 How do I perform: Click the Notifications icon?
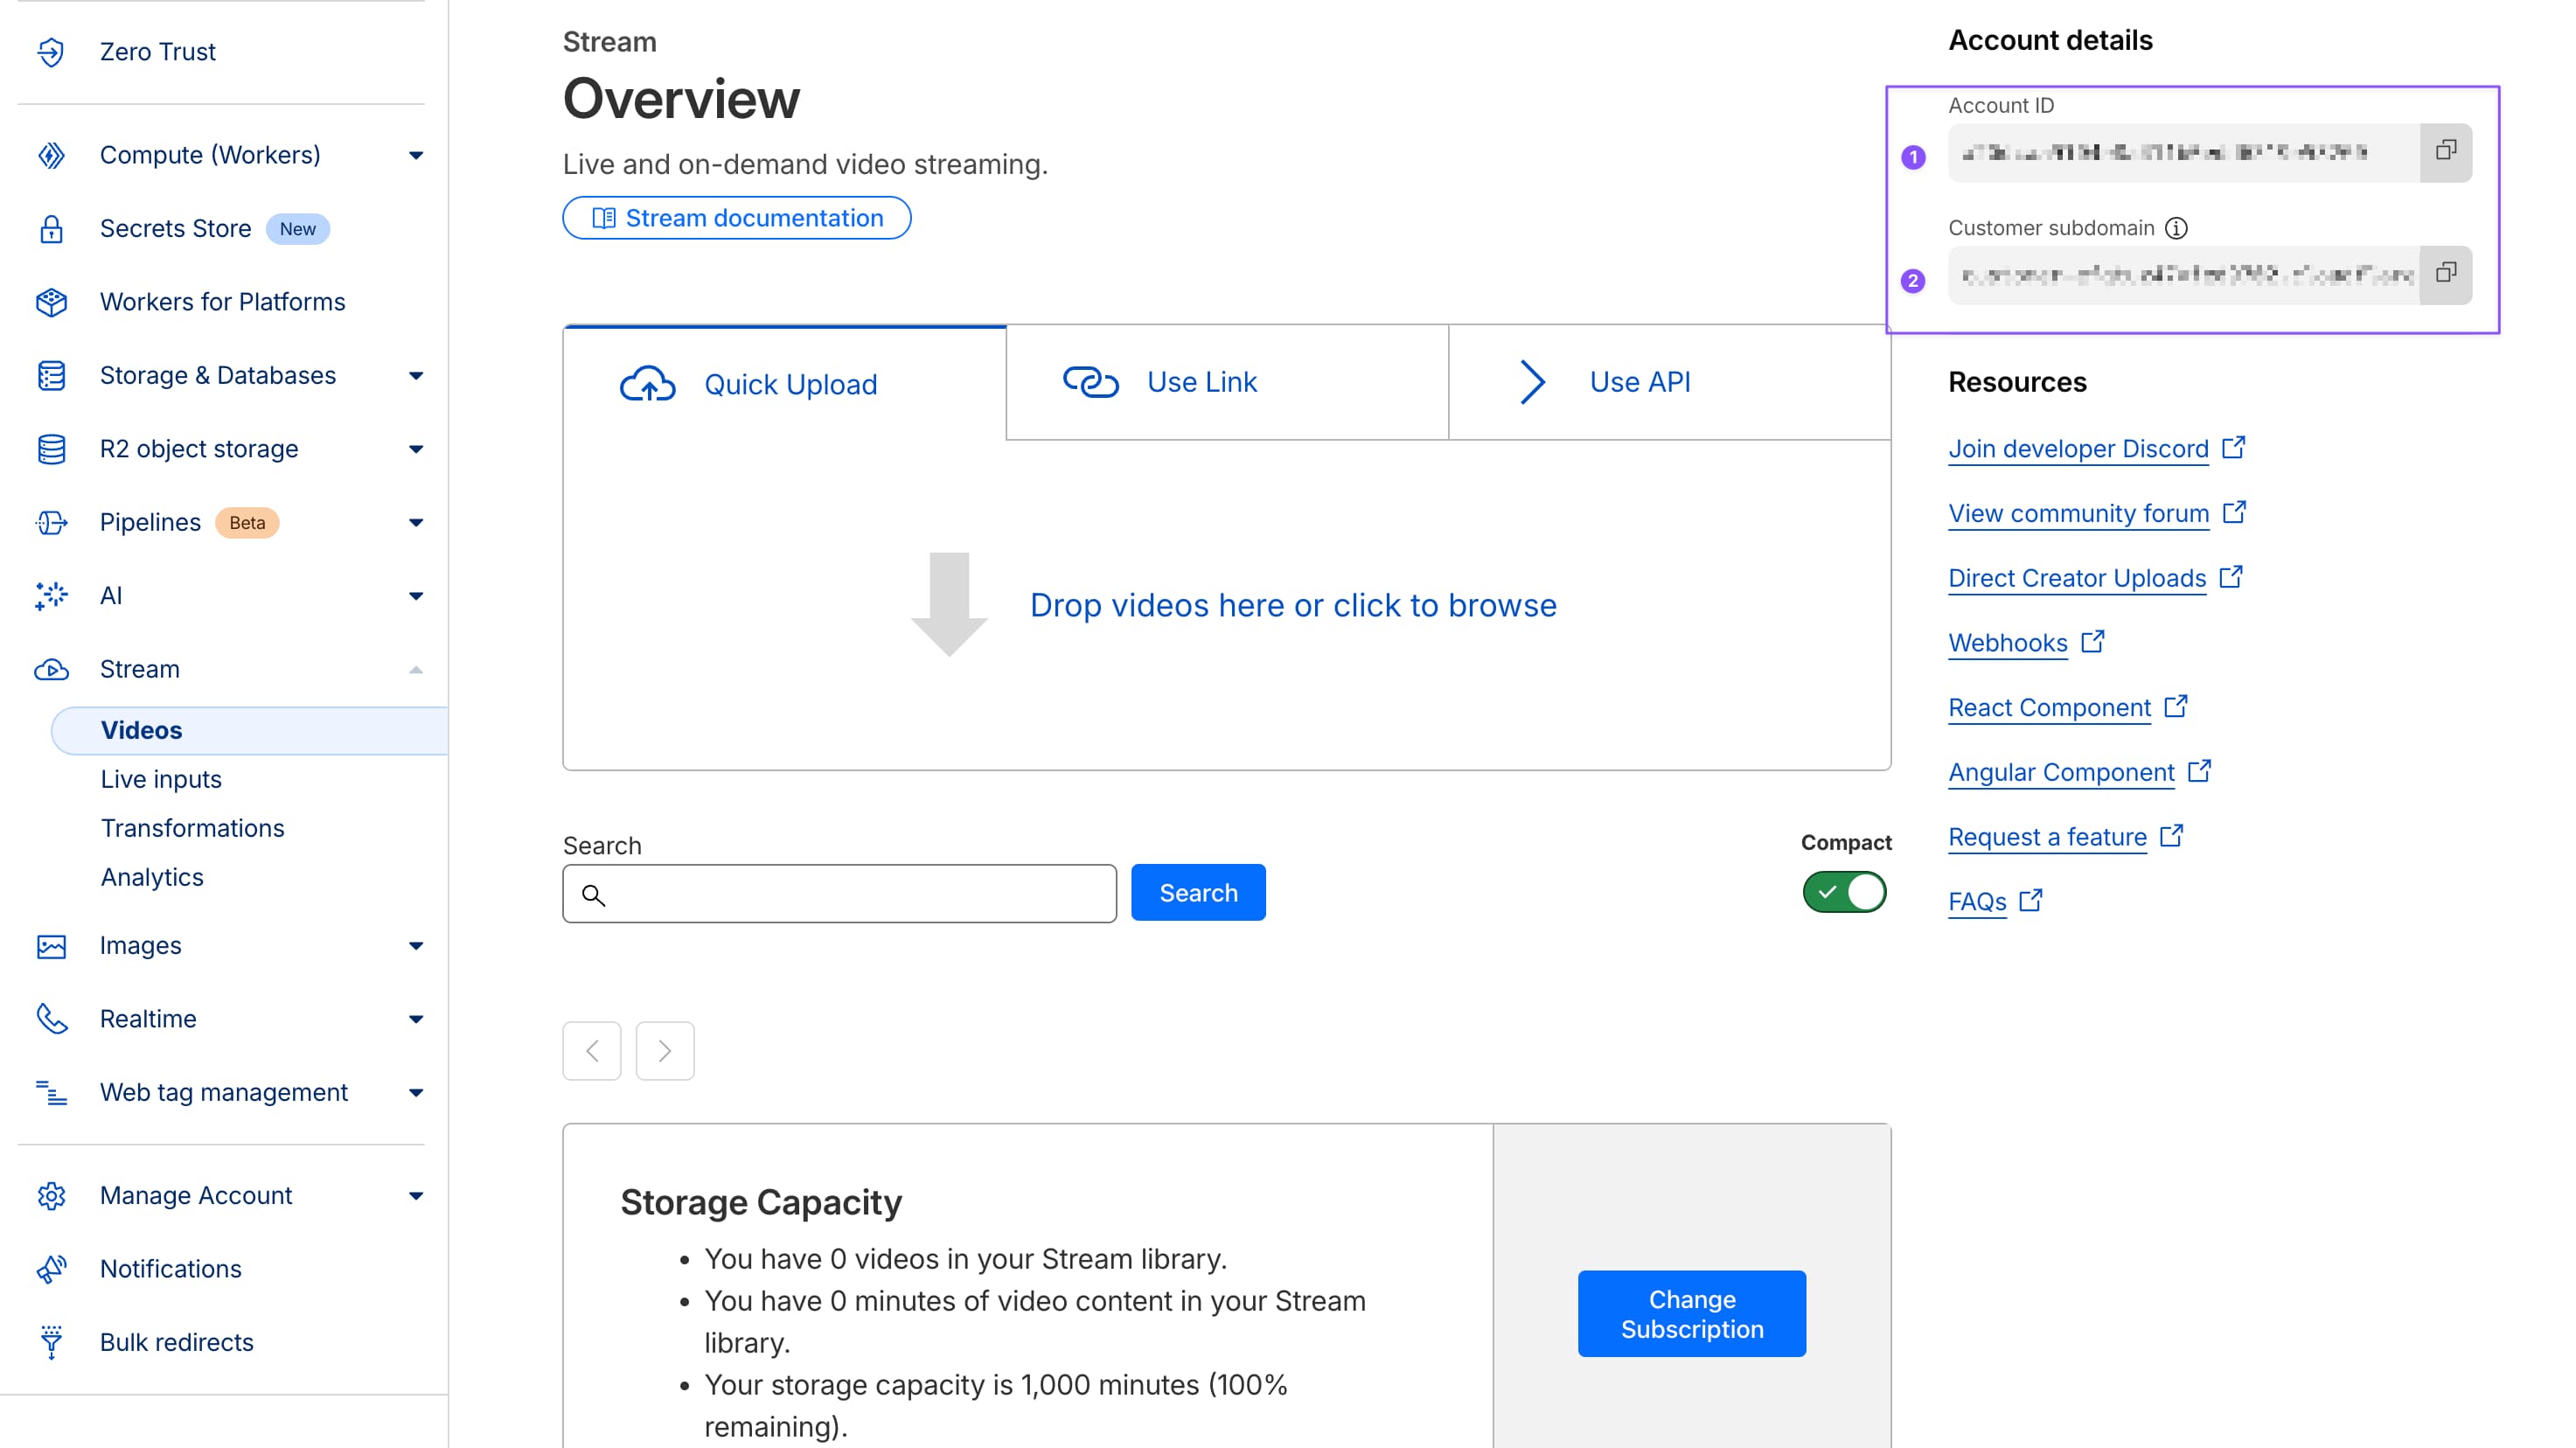(52, 1268)
